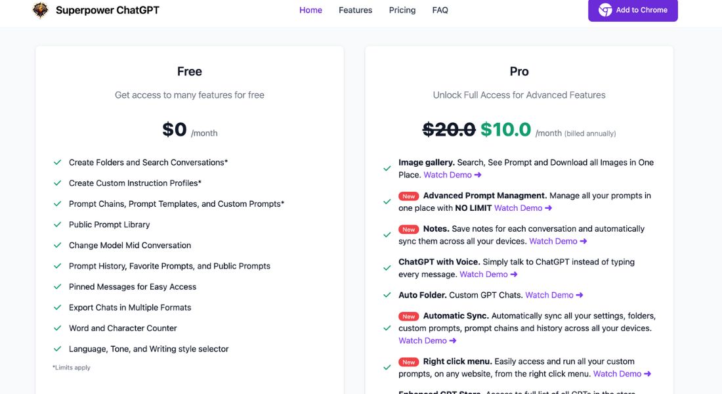Click the Add to Chrome button

633,10
